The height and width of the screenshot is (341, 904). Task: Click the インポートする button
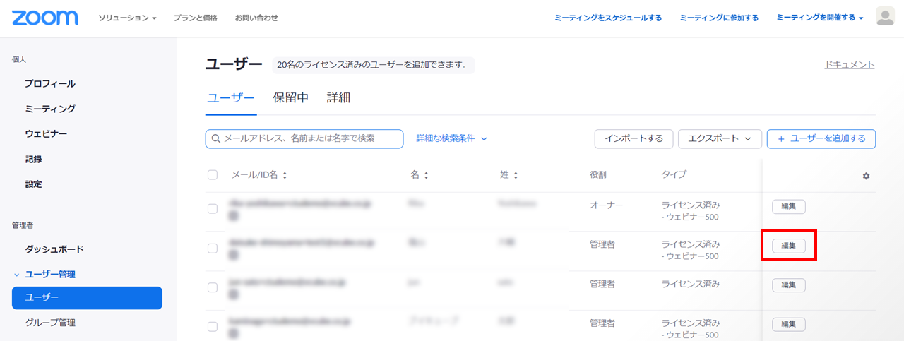634,139
